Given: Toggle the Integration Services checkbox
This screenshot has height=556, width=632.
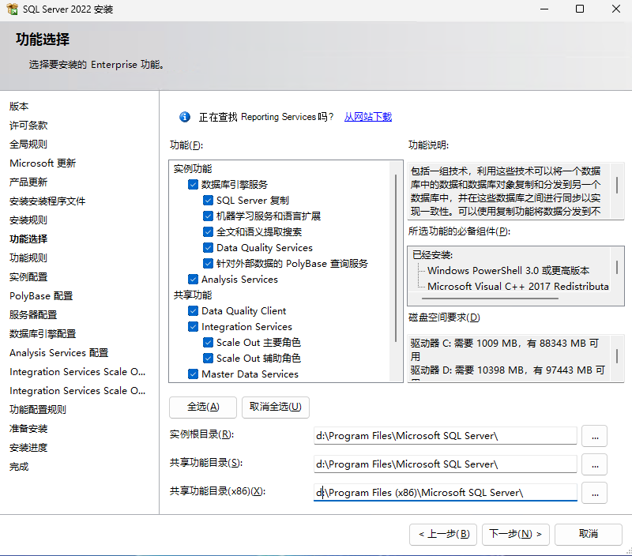Looking at the screenshot, I should pyautogui.click(x=193, y=326).
